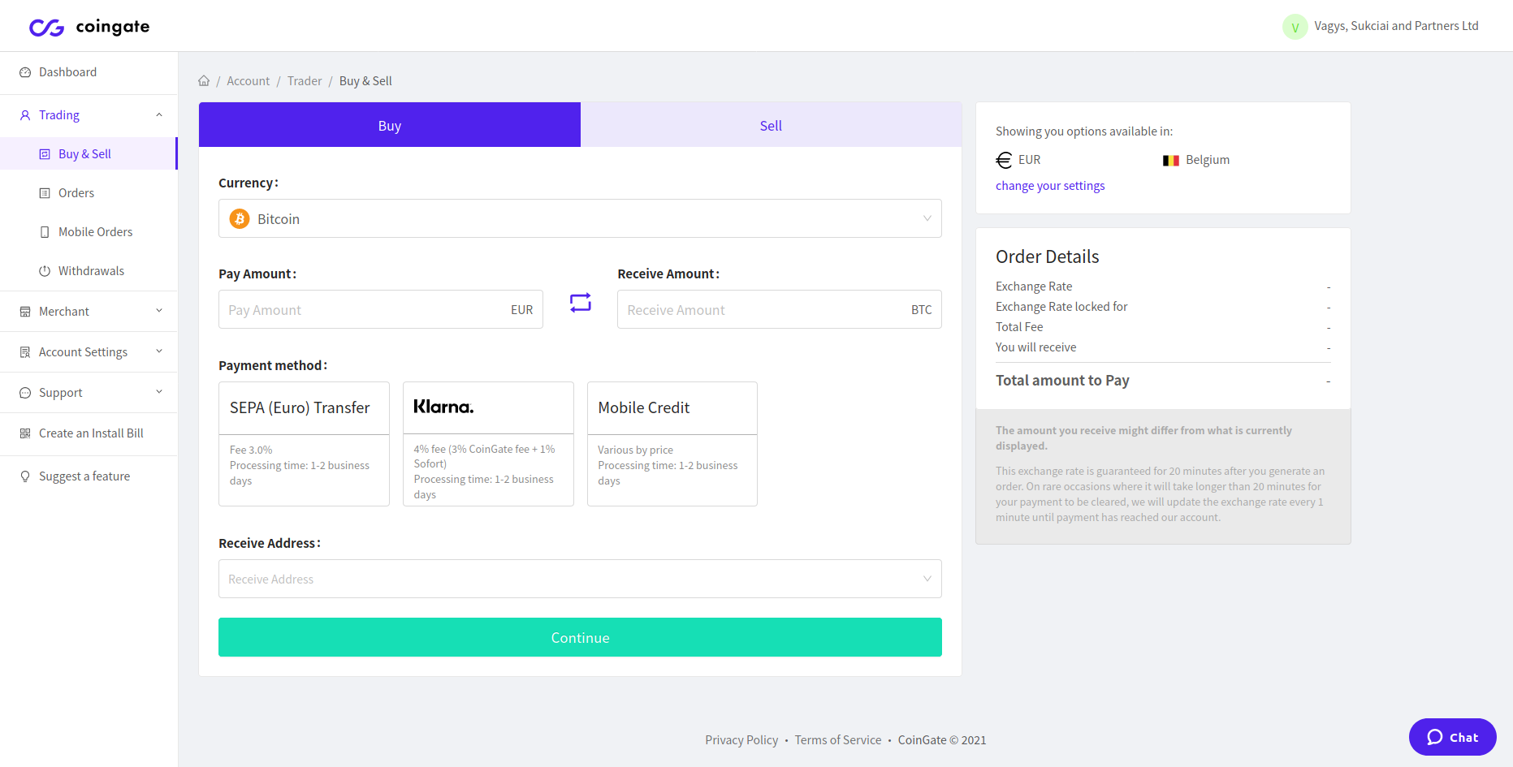This screenshot has width=1513, height=767.
Task: Click the Bitcoin coin icon
Action: 240,219
